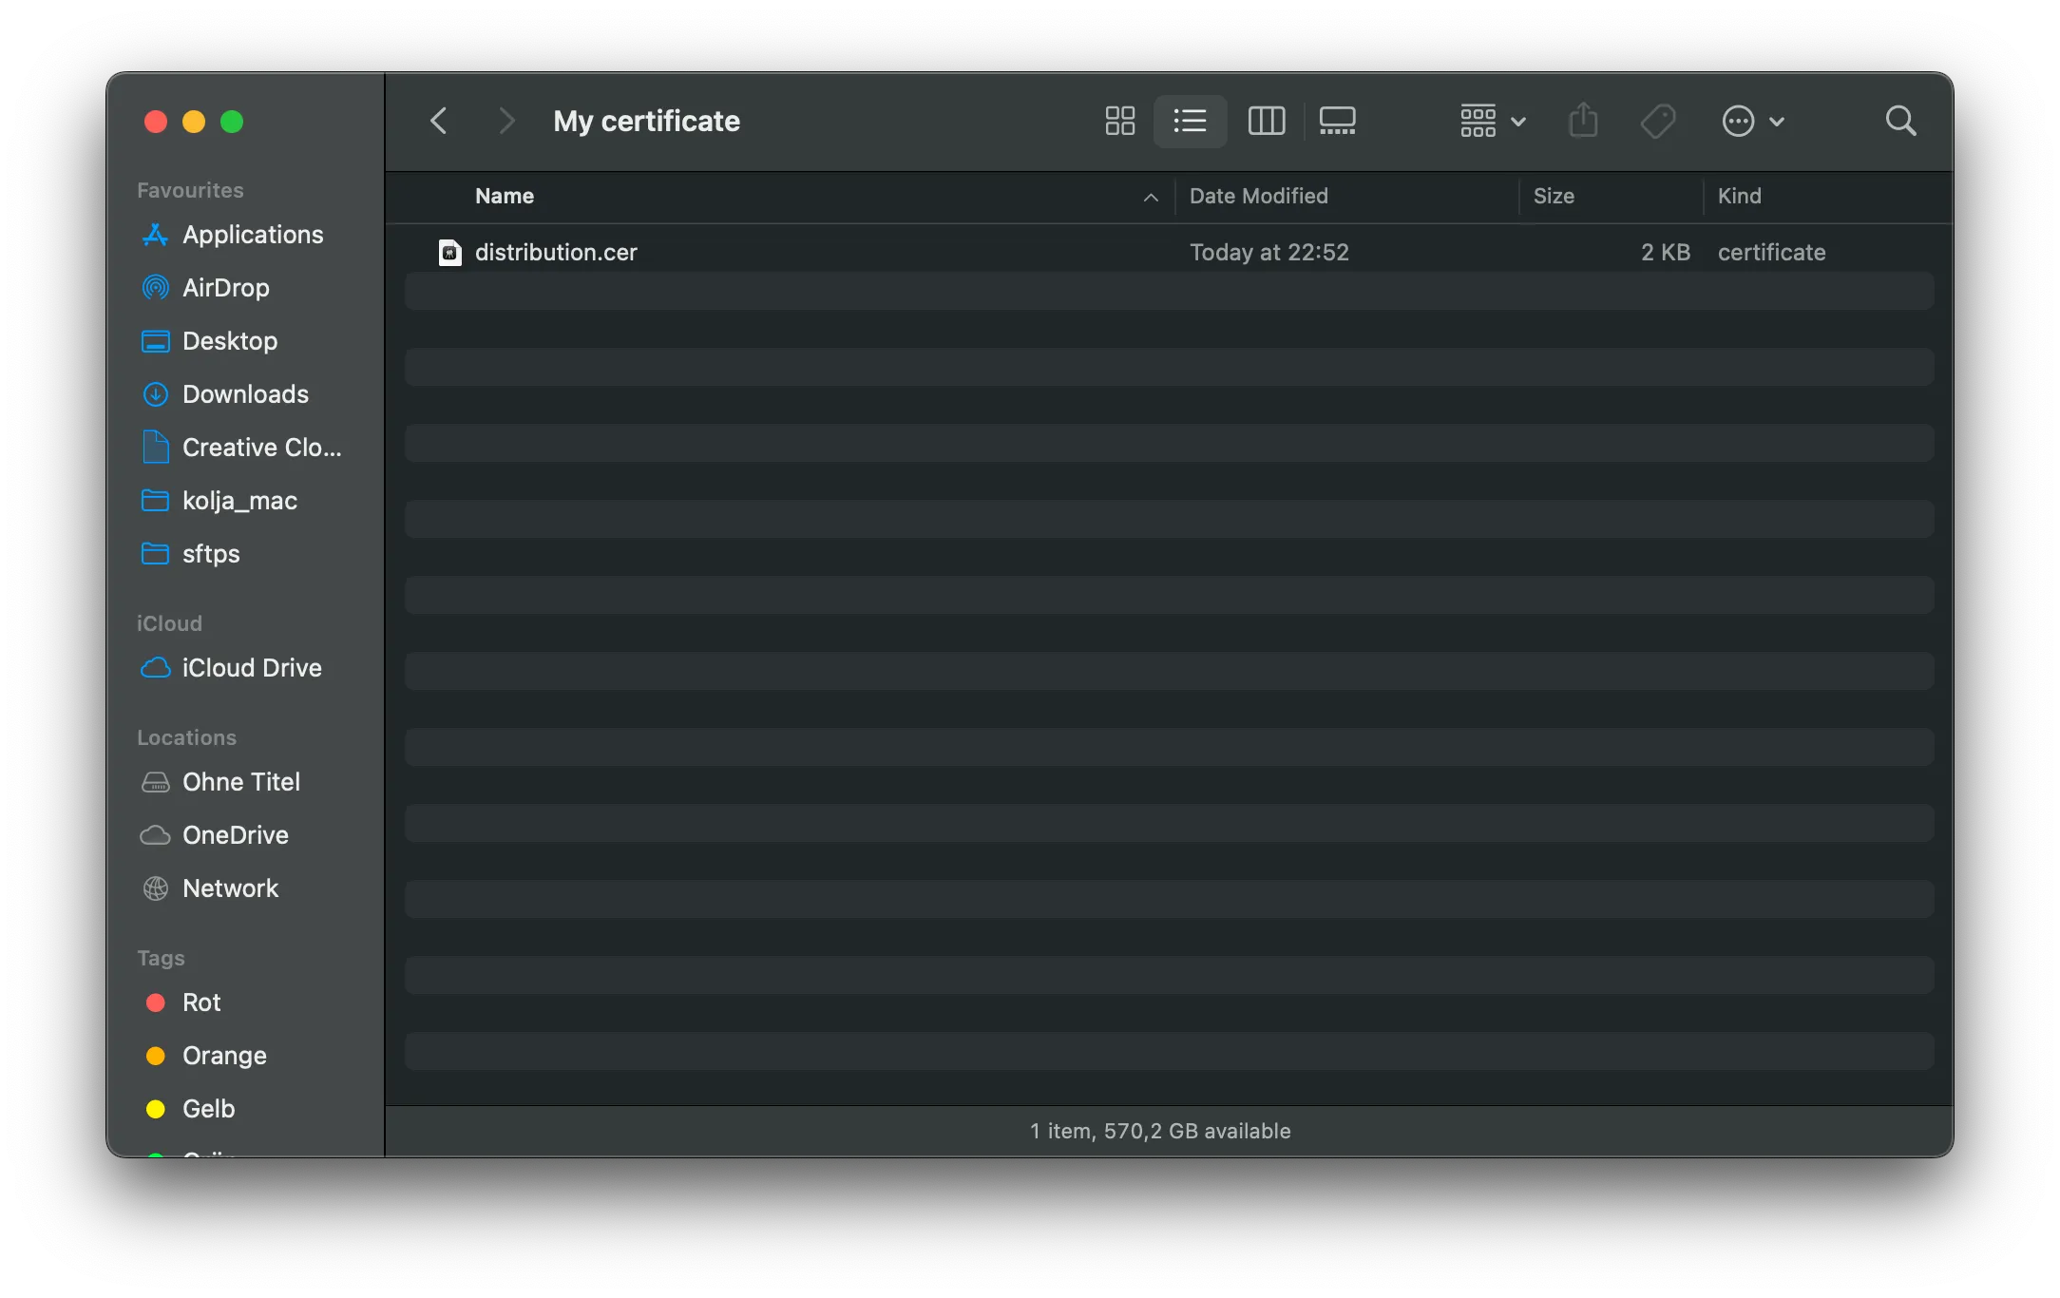Go back with the left chevron
Screen dimensions: 2060x1298
pos(439,121)
